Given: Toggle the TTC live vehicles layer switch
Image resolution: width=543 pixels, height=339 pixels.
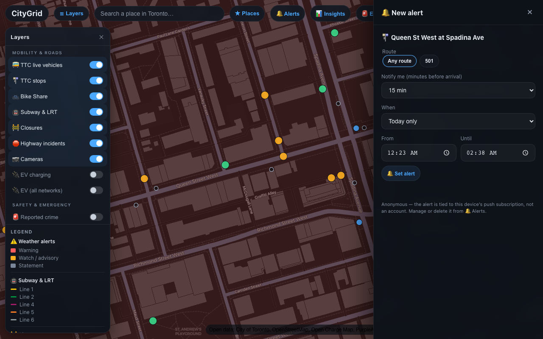Looking at the screenshot, I should click(x=96, y=65).
